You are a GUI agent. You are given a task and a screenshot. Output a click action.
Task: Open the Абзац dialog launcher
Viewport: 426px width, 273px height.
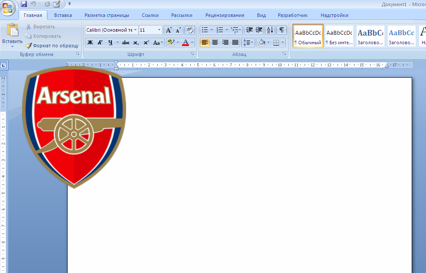pyautogui.click(x=284, y=54)
